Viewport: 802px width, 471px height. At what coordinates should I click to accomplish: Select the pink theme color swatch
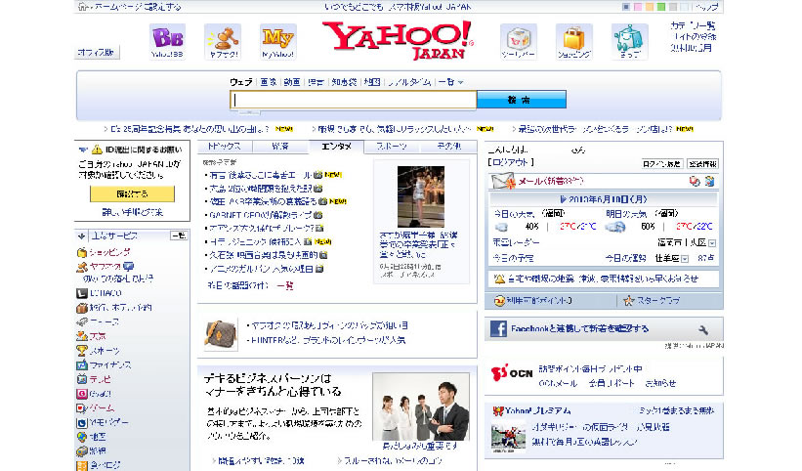(x=637, y=7)
